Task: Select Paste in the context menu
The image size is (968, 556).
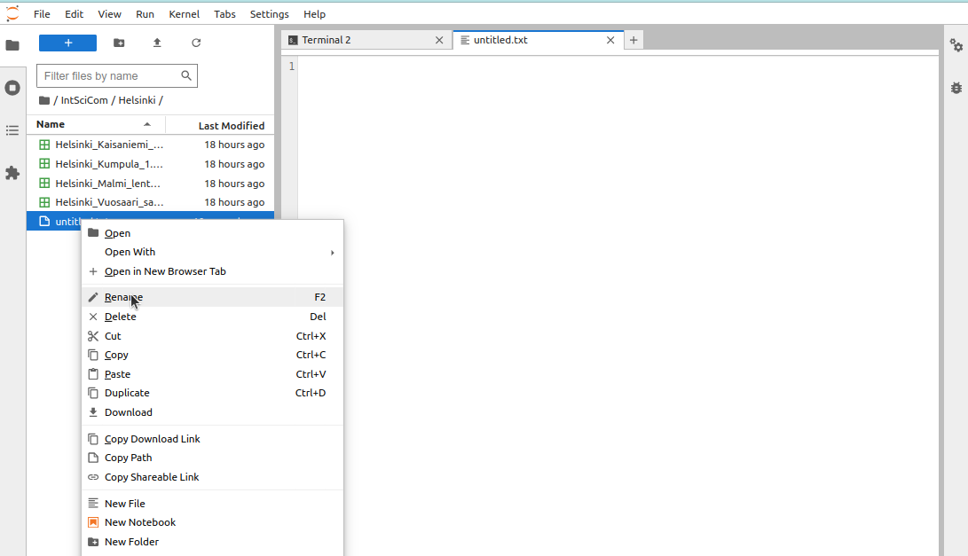Action: (212, 374)
